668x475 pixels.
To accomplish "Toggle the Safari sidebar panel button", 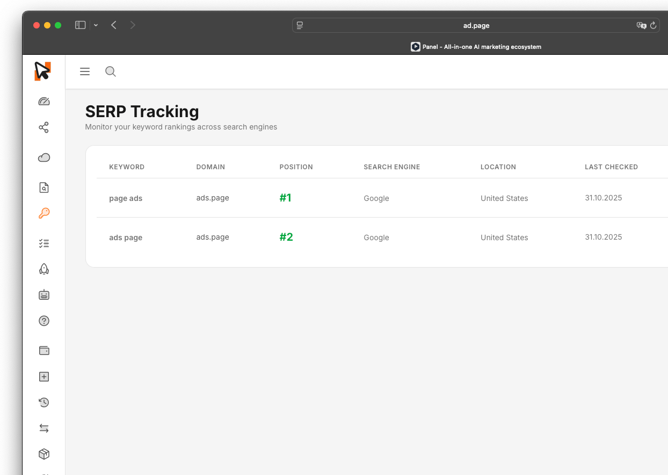I will pyautogui.click(x=81, y=25).
